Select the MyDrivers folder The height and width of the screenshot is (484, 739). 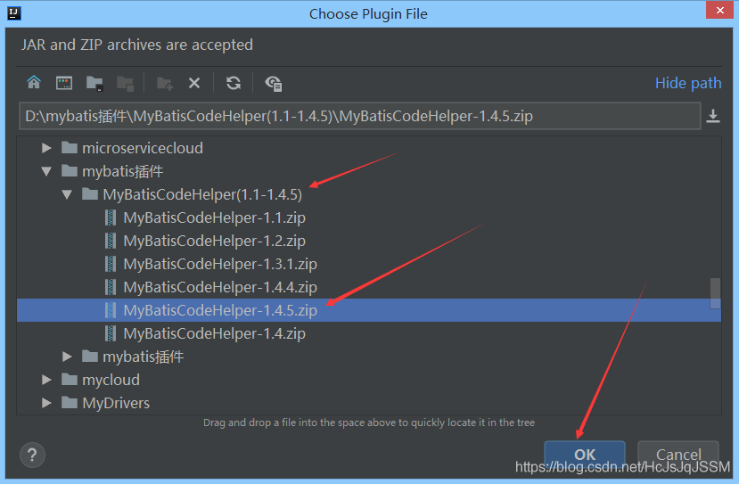click(x=116, y=403)
